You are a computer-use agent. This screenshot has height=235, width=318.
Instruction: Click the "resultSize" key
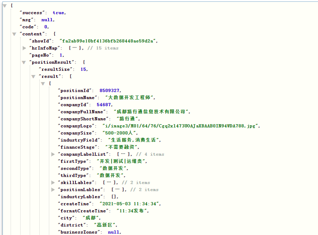coord(56,70)
